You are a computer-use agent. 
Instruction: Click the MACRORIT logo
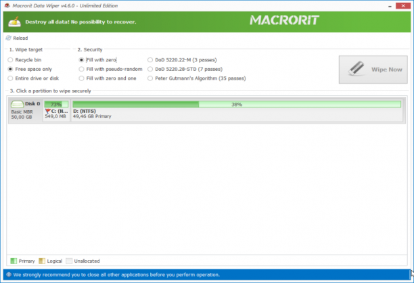285,20
